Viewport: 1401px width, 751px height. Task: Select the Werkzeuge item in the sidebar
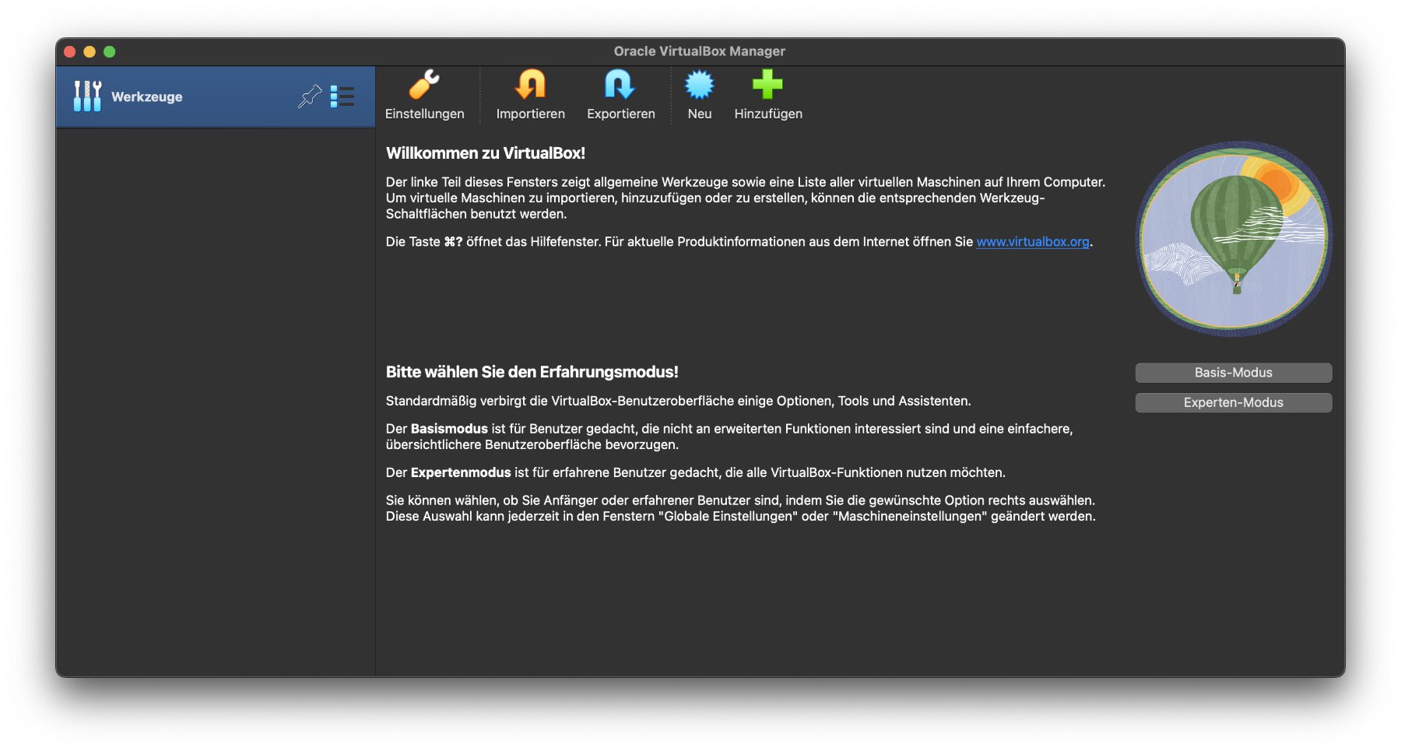point(216,97)
